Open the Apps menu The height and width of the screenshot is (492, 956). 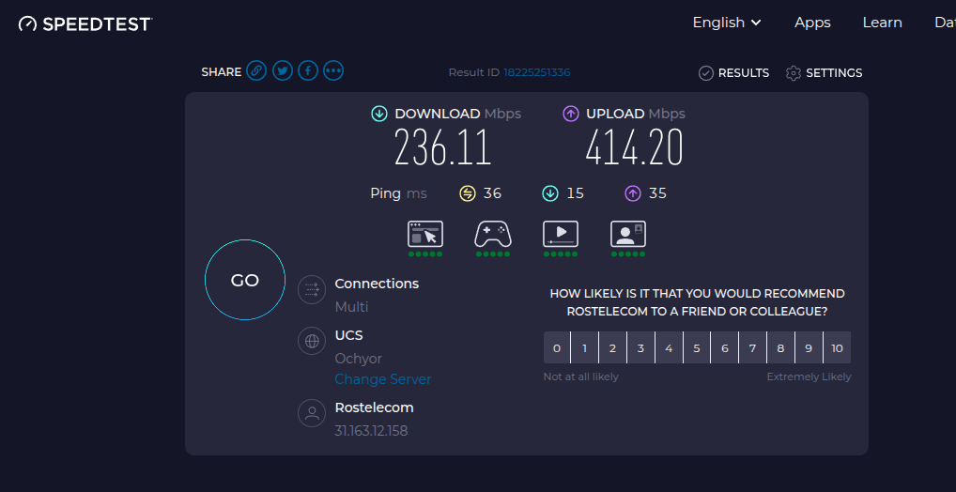[812, 23]
